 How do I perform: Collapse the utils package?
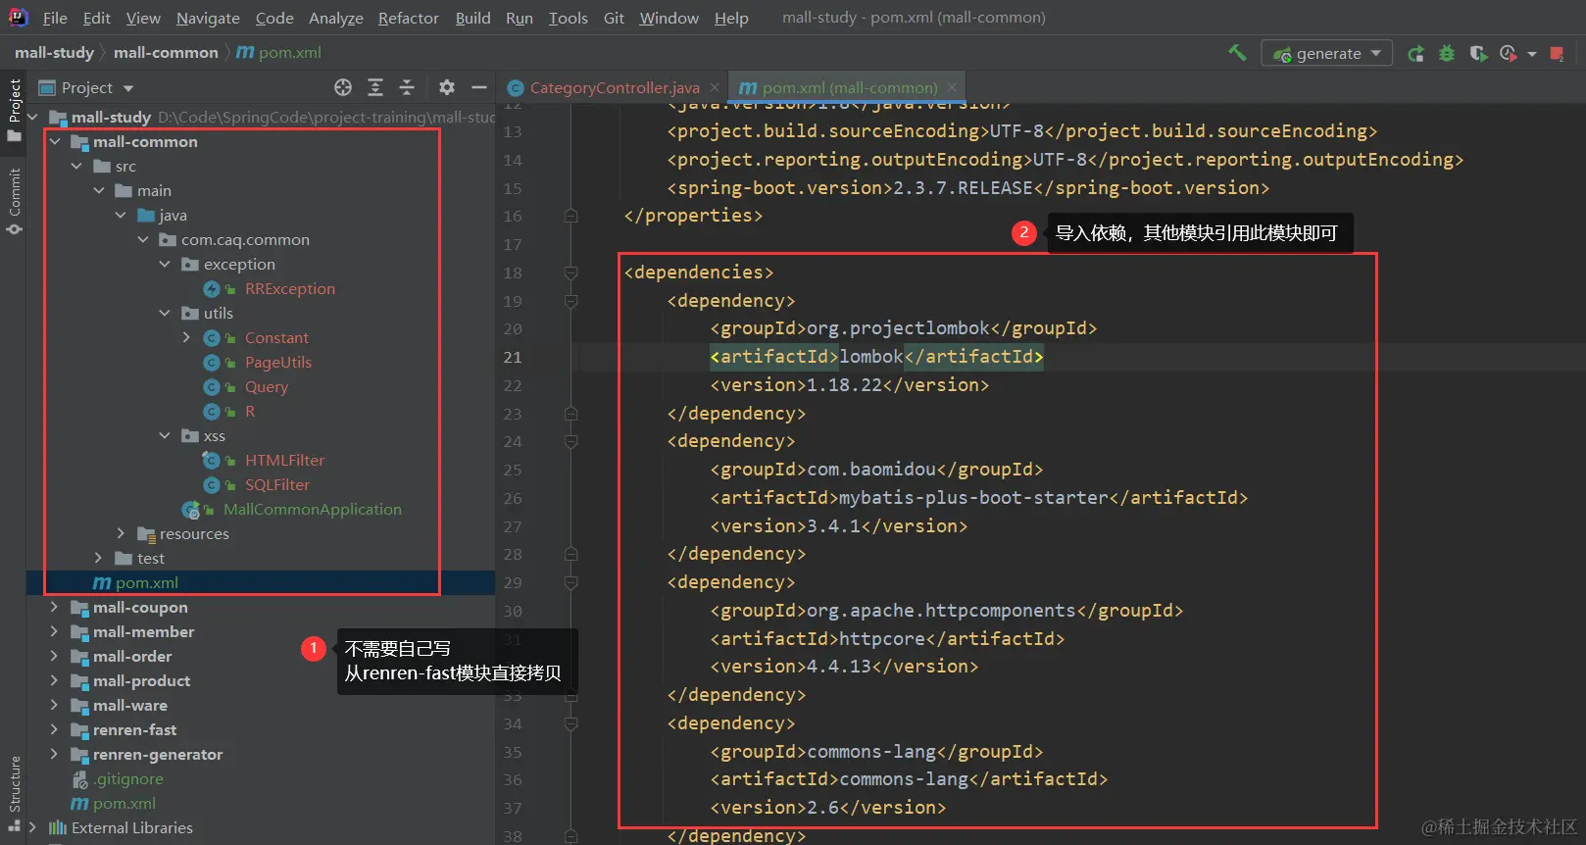[x=165, y=314]
